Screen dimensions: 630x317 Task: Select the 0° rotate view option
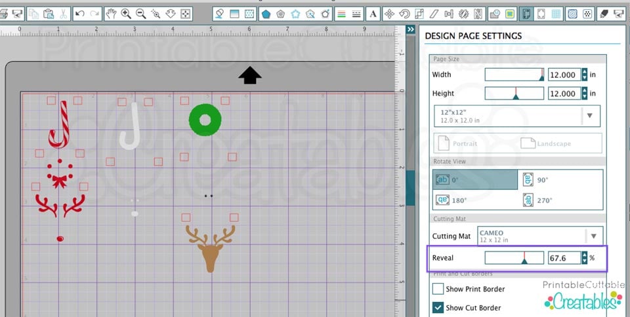(475, 179)
